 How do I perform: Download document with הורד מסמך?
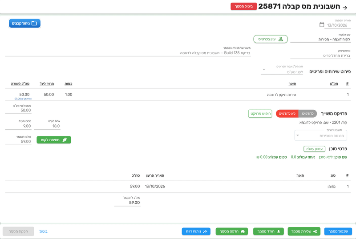(269, 231)
